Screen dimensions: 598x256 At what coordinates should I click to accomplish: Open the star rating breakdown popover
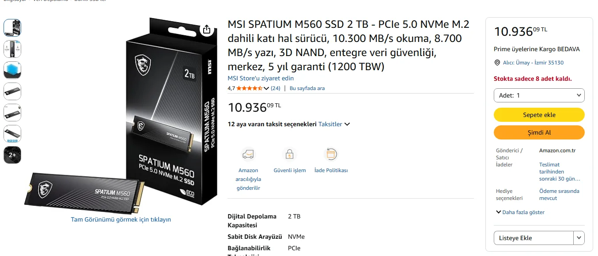[266, 88]
